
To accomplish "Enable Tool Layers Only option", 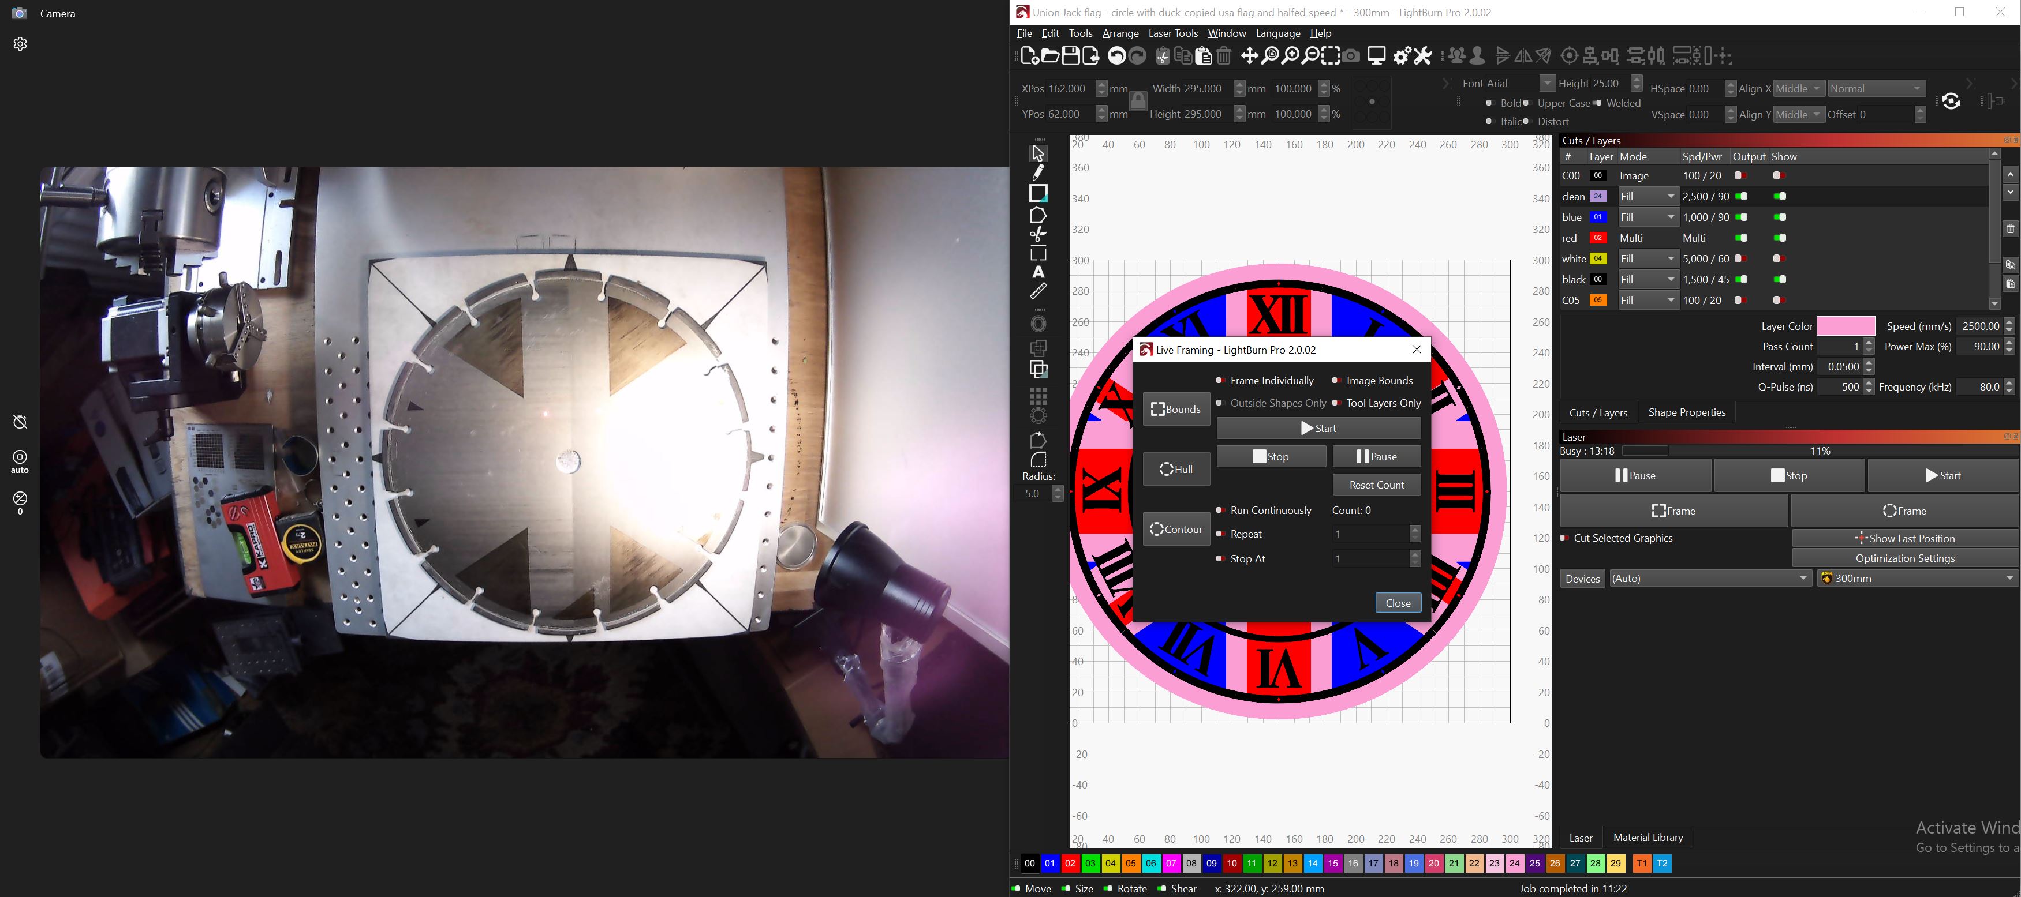I will point(1376,403).
